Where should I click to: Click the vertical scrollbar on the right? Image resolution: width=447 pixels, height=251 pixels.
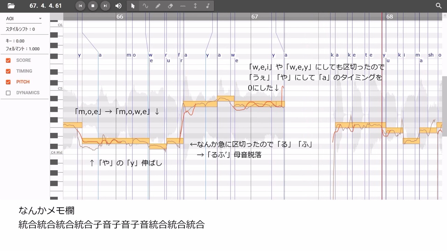coord(445,106)
